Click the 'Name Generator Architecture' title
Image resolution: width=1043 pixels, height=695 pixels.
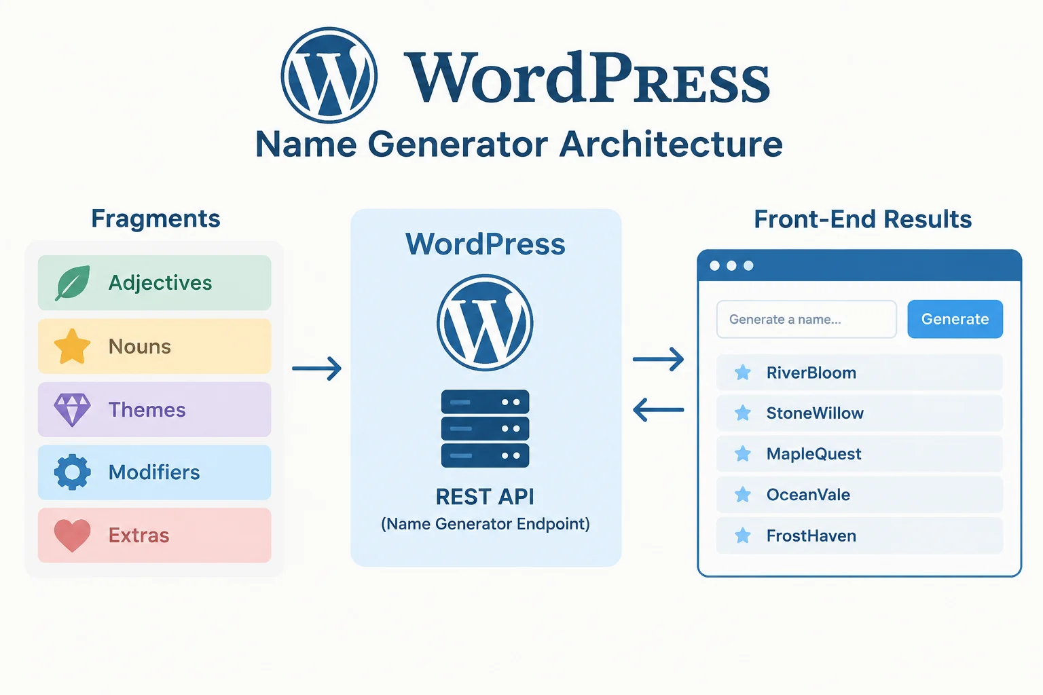519,144
